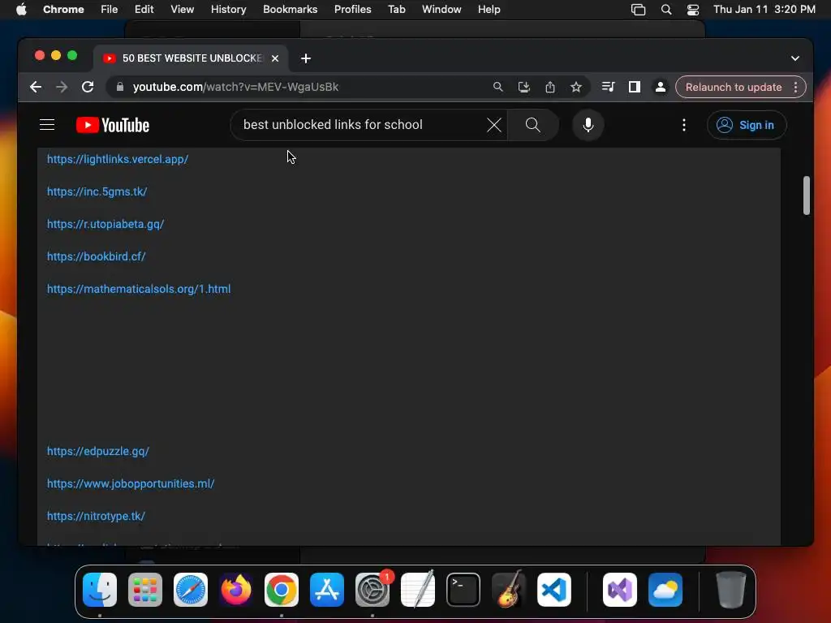This screenshot has height=623, width=831.
Task: Expand the tab search chevron
Action: click(795, 58)
